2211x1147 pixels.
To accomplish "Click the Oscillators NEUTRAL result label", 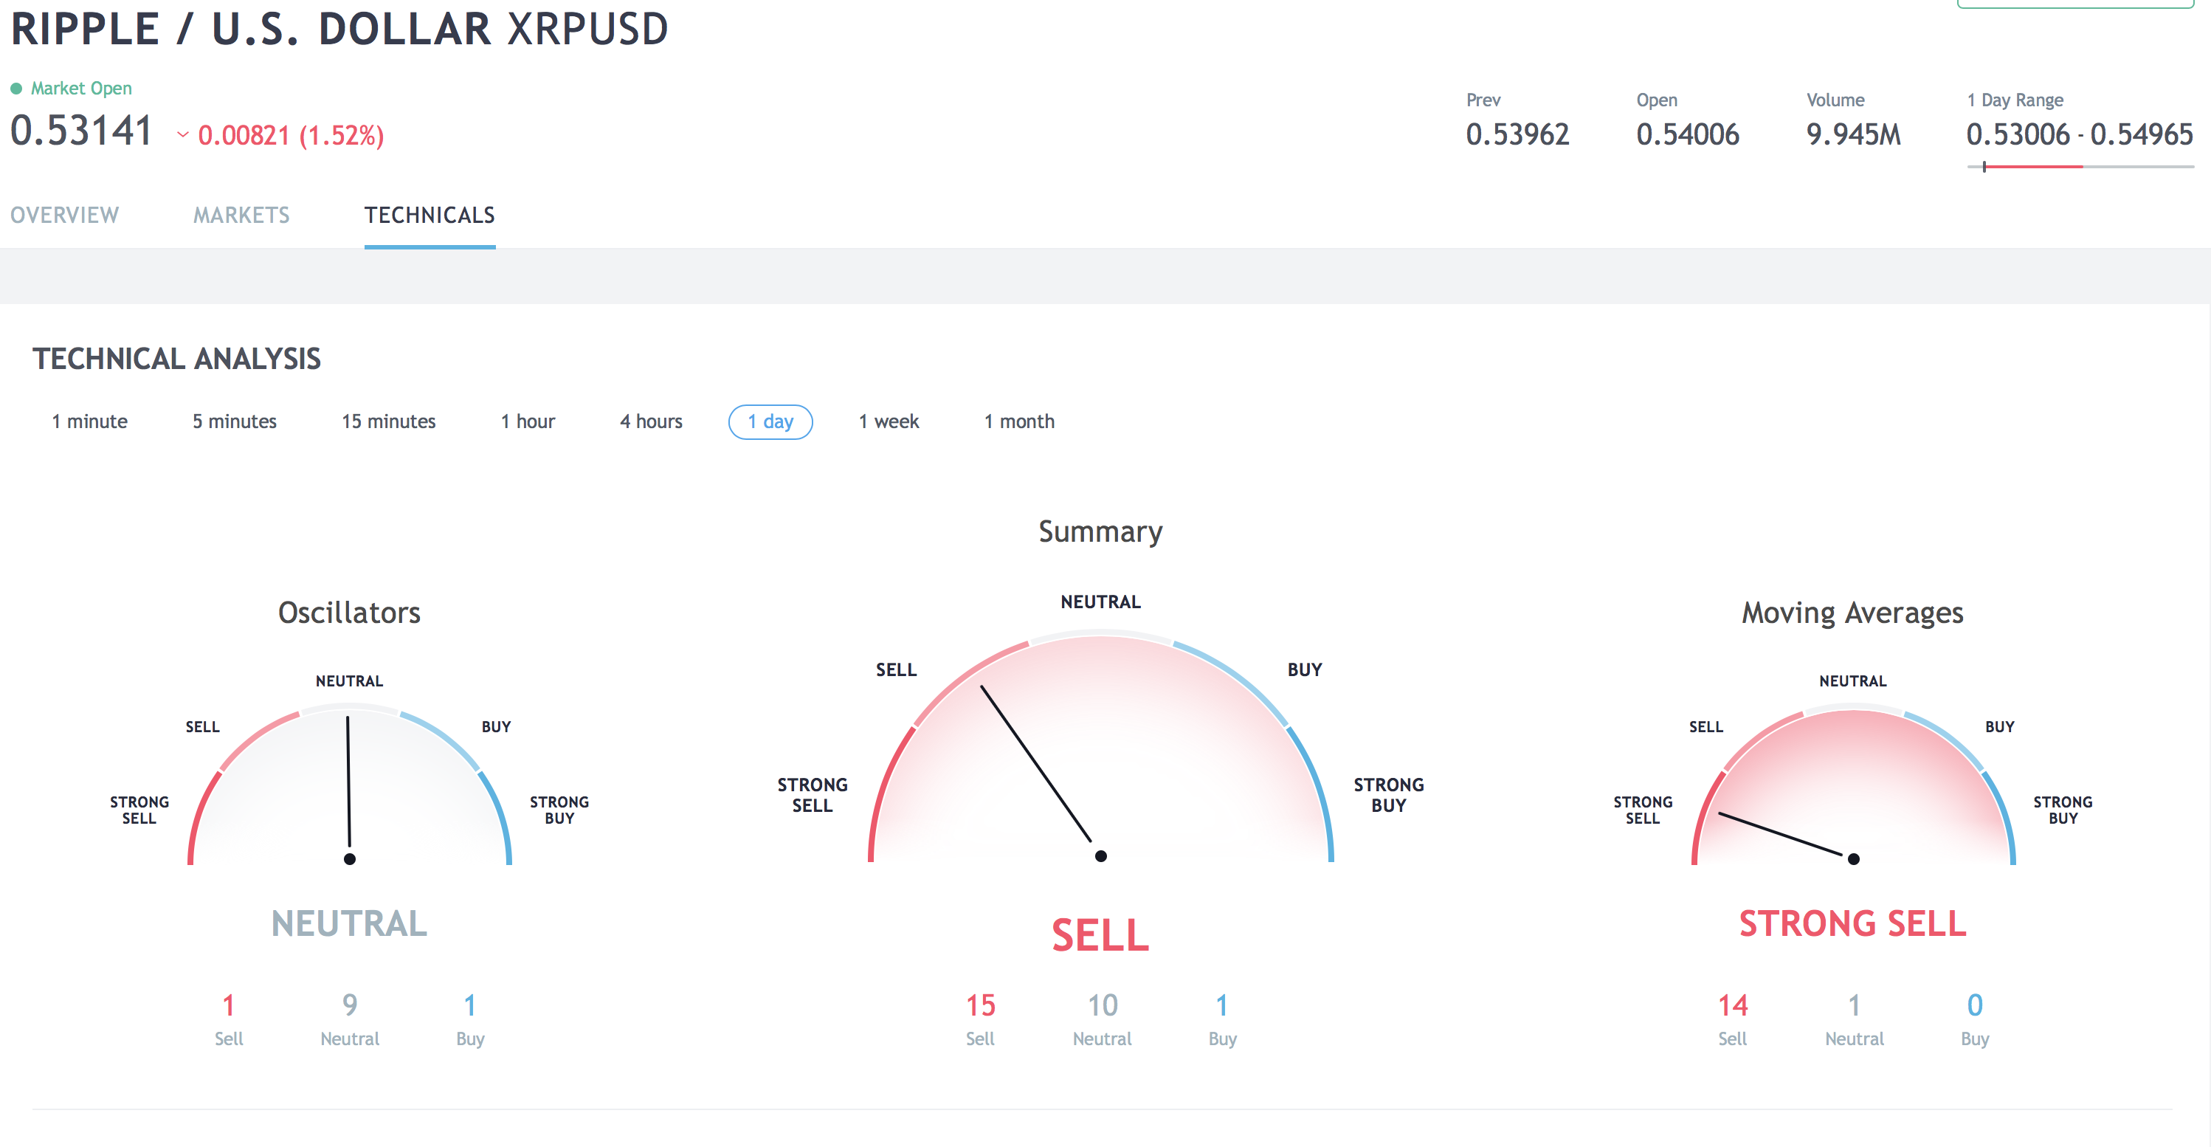I will click(x=349, y=924).
